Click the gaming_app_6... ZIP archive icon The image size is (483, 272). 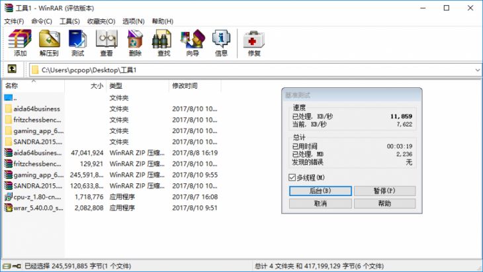(9, 175)
